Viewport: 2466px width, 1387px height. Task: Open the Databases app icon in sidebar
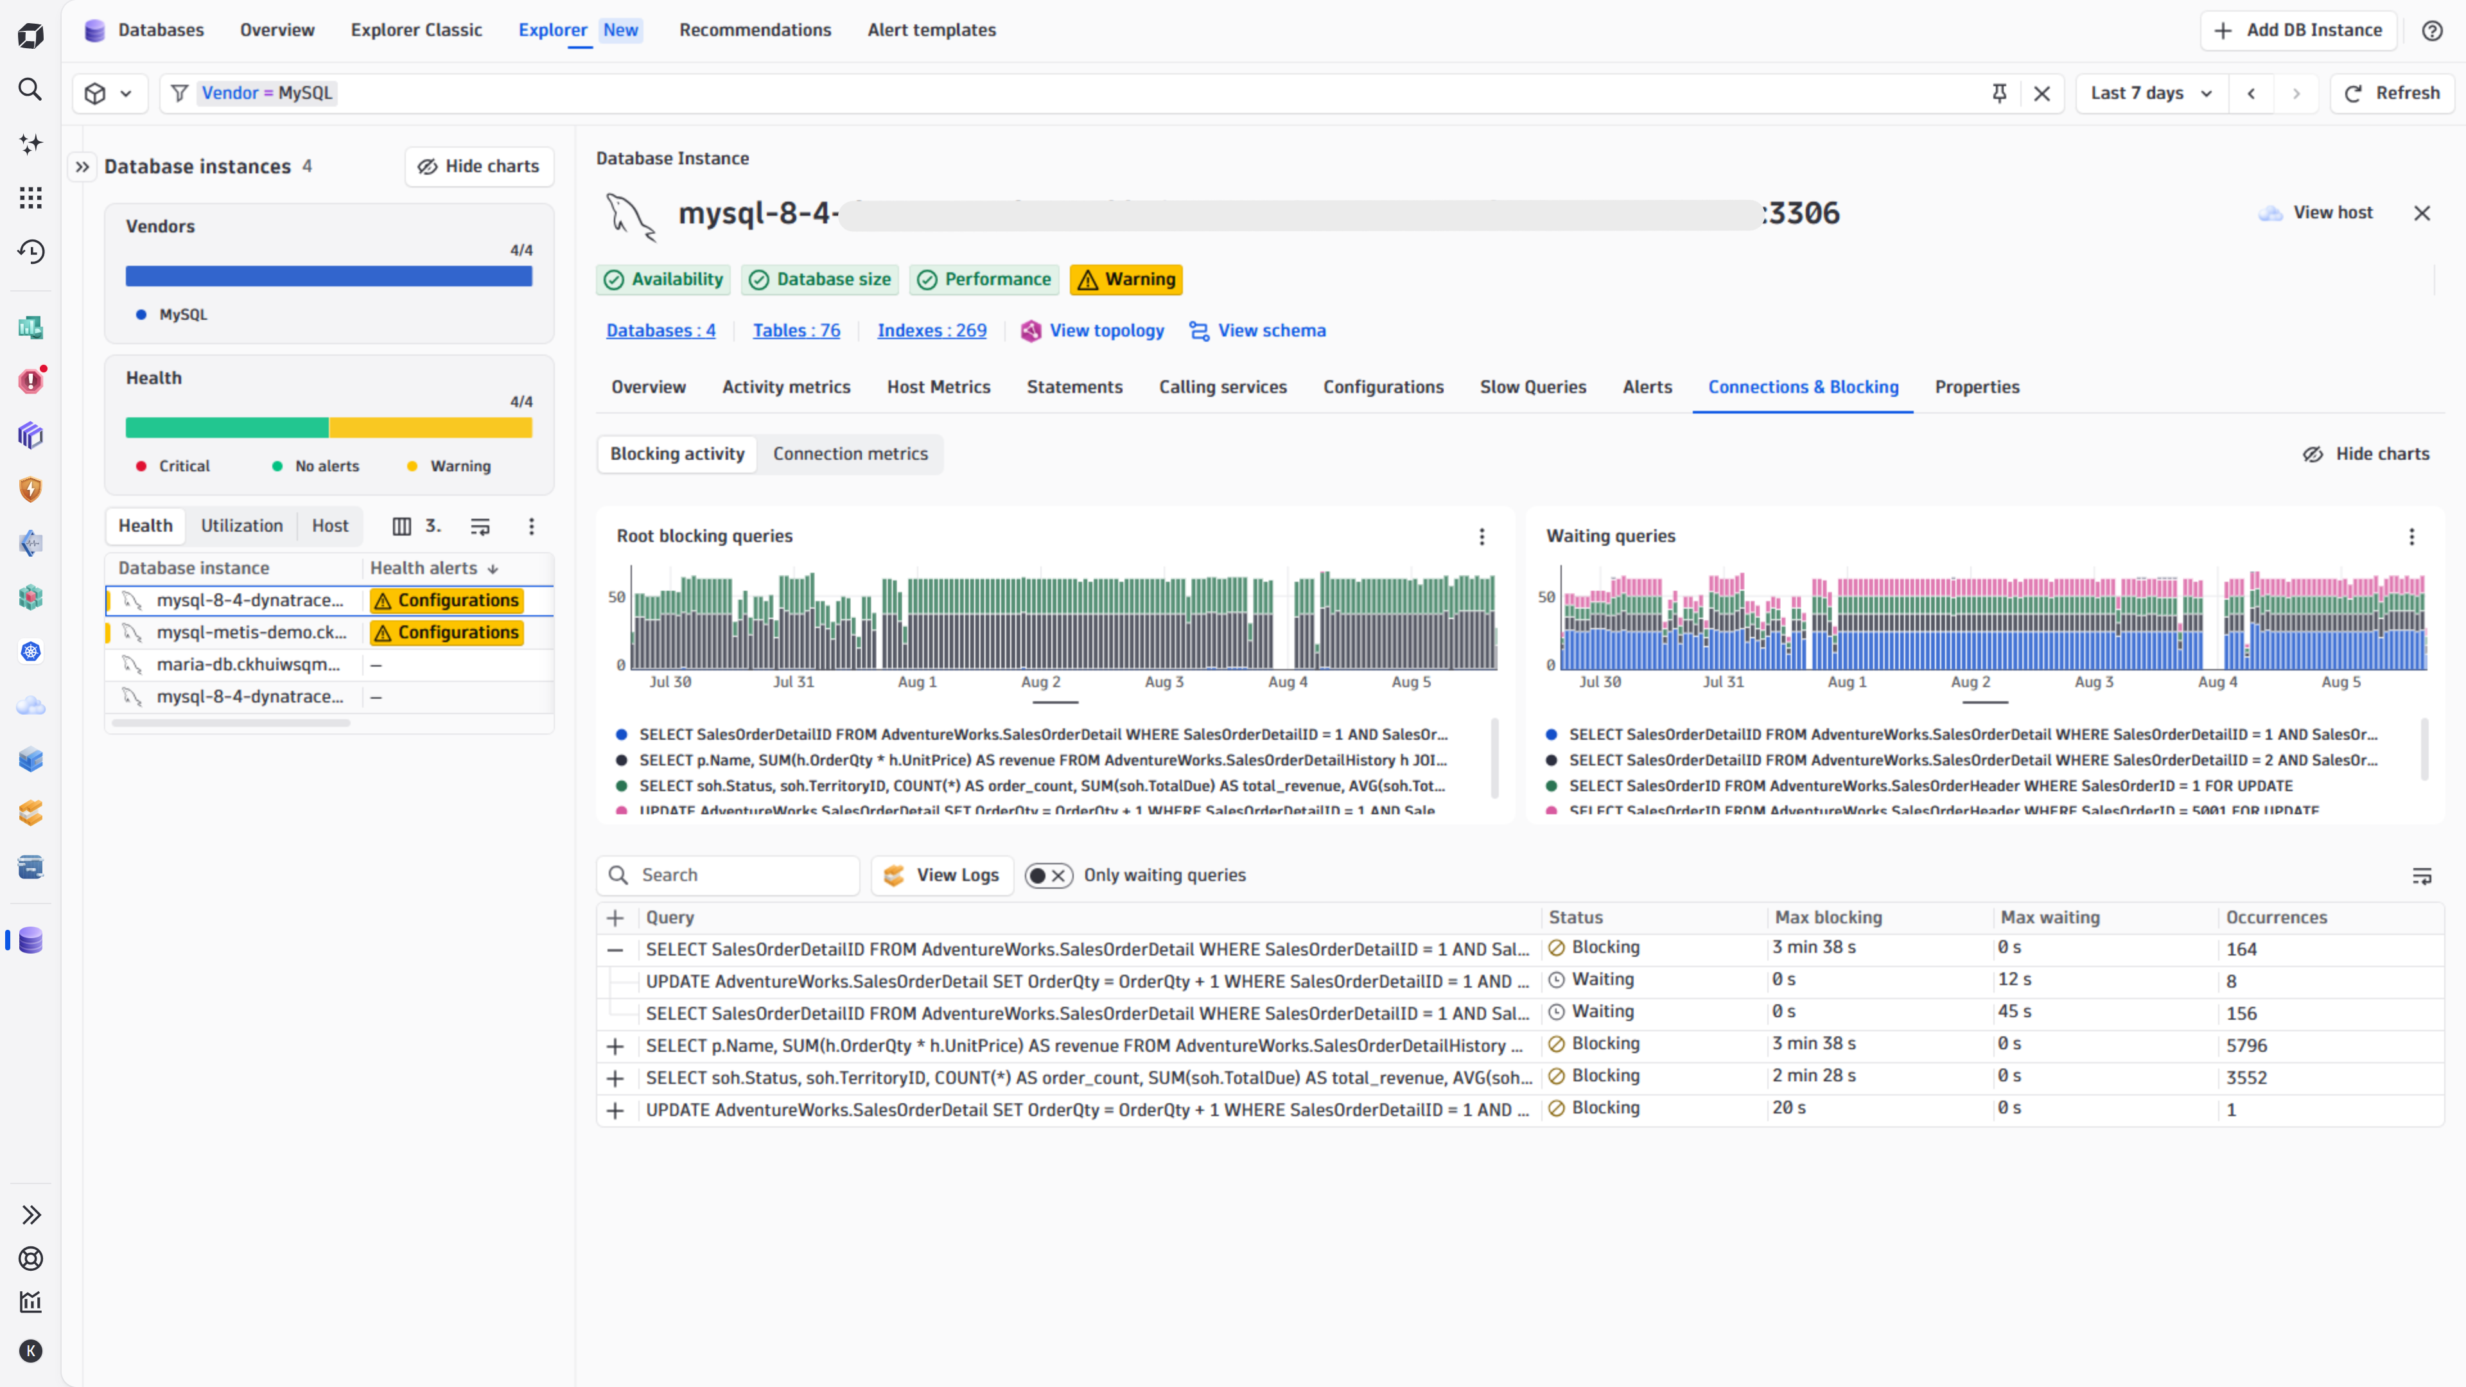pyautogui.click(x=31, y=940)
